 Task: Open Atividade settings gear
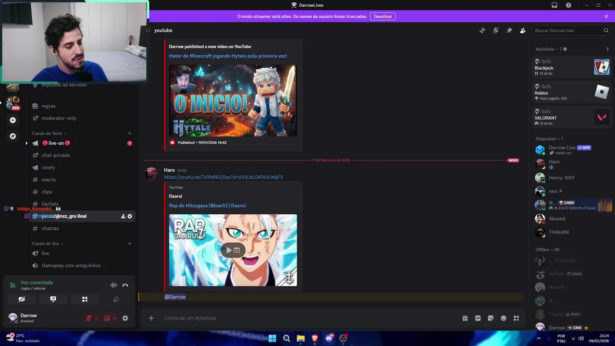(x=565, y=49)
